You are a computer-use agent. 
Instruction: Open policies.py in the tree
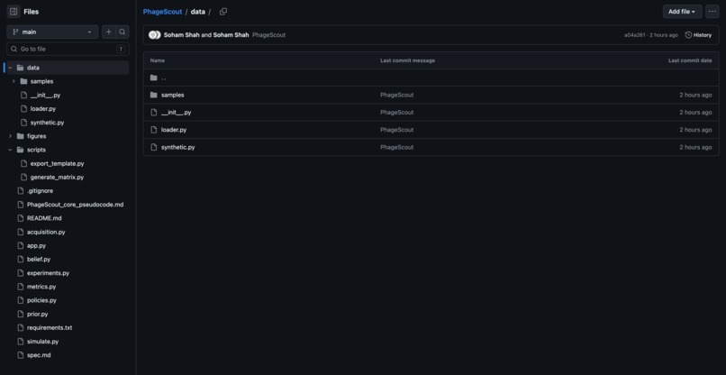[x=41, y=300]
